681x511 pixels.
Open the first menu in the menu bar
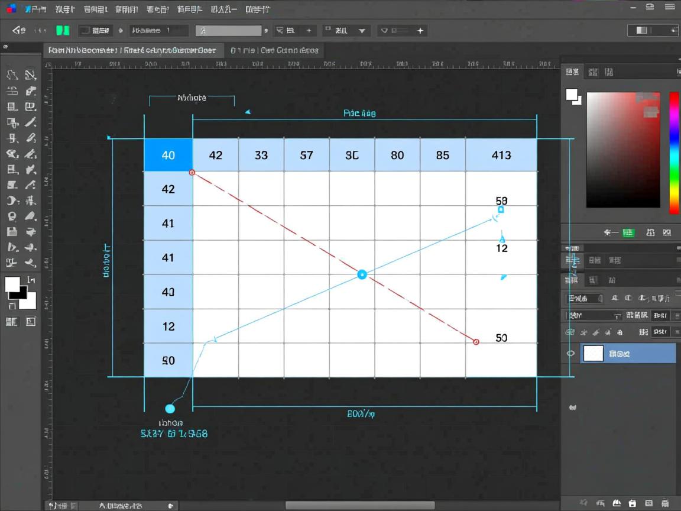coord(35,9)
